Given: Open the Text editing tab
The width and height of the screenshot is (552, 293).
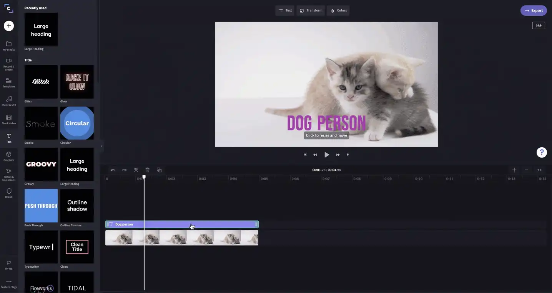Looking at the screenshot, I should 285,10.
